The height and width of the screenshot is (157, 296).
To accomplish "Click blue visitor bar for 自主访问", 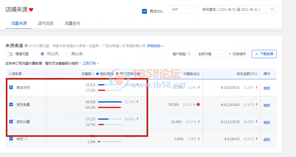I will point(101,85).
